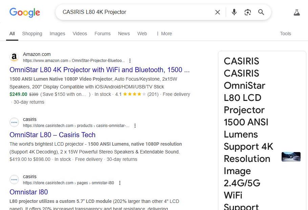Click the 30-day returns text under Amazon result
The image size is (308, 210).
(29, 102)
